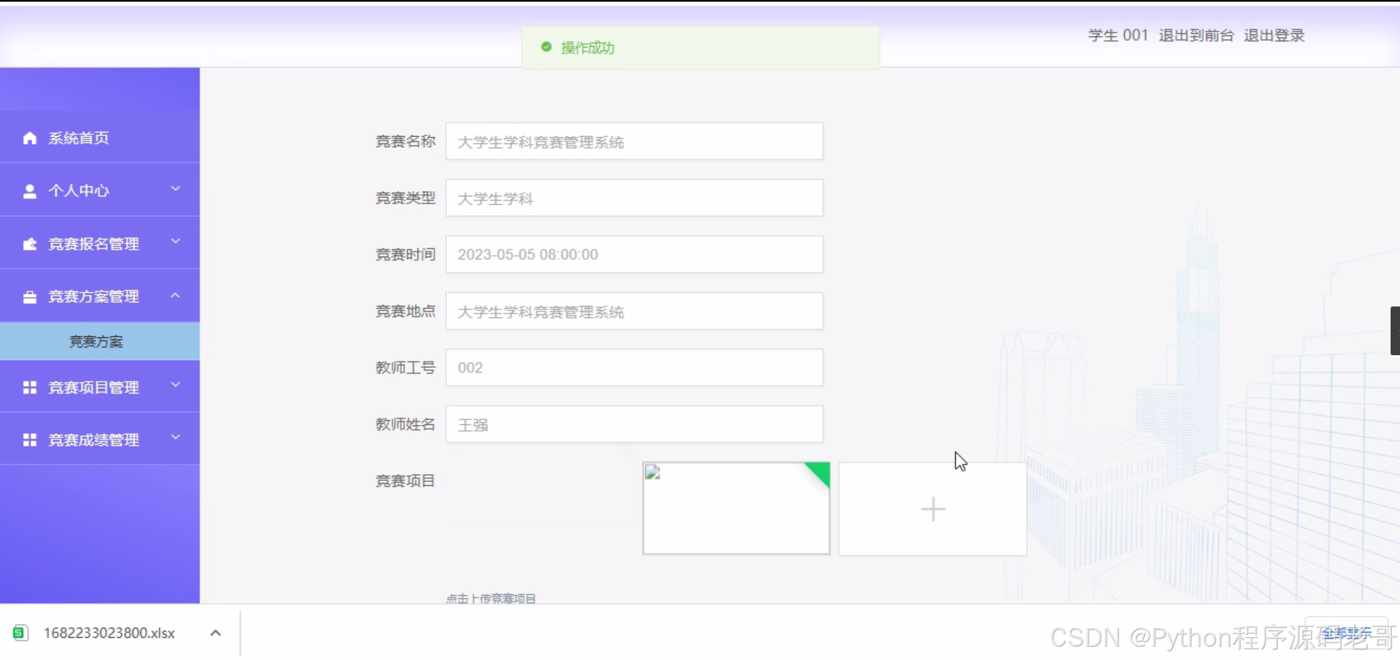The width and height of the screenshot is (1400, 660).
Task: Click the grid icon beside 竞赛项目管理
Action: (x=30, y=388)
